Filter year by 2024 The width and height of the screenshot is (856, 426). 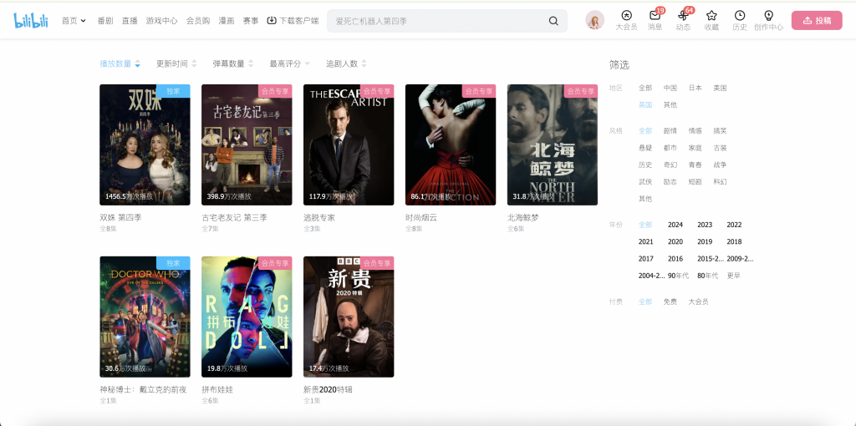tap(675, 225)
